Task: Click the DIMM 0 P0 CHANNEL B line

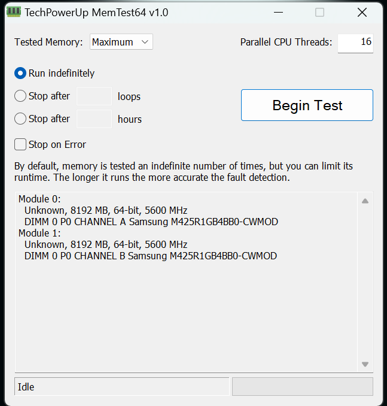Action: pyautogui.click(x=151, y=256)
